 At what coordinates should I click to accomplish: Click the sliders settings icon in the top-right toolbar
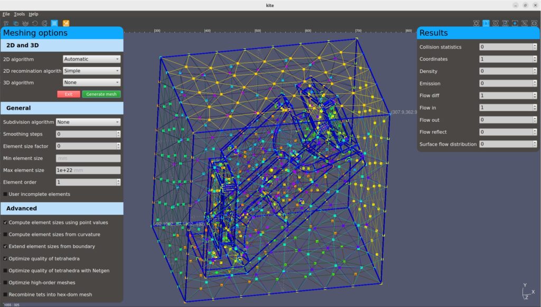(525, 23)
